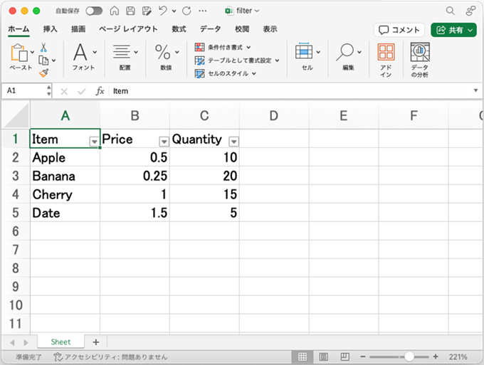Open the ページ レイアウト tab
484x365 pixels.
(128, 29)
